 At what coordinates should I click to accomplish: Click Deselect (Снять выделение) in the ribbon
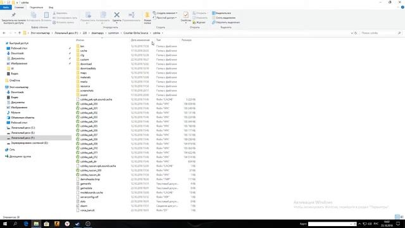tap(223, 18)
